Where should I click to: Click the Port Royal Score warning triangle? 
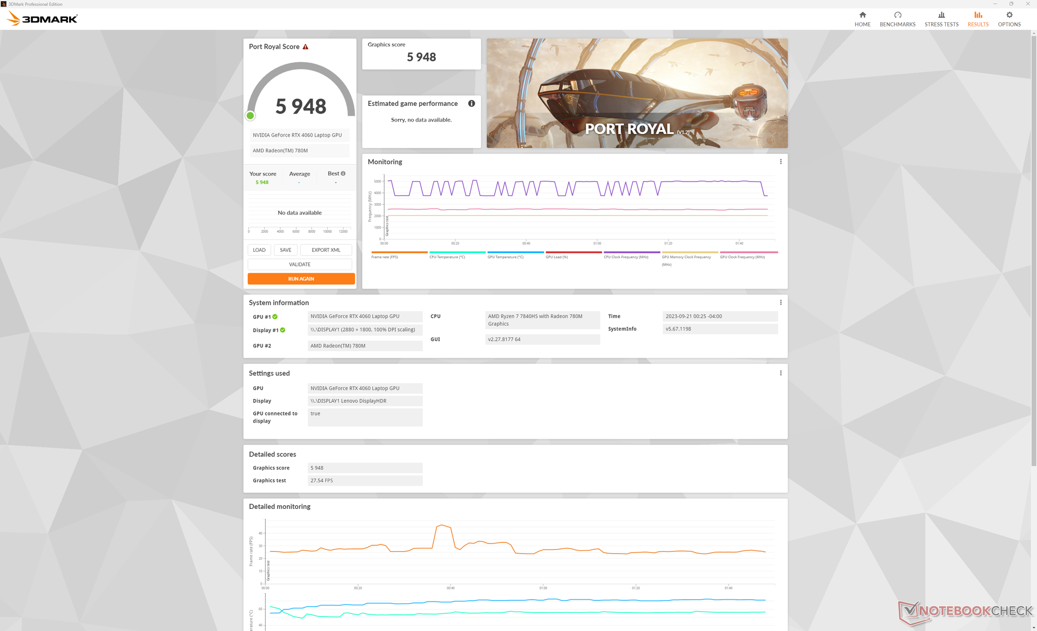pyautogui.click(x=305, y=47)
